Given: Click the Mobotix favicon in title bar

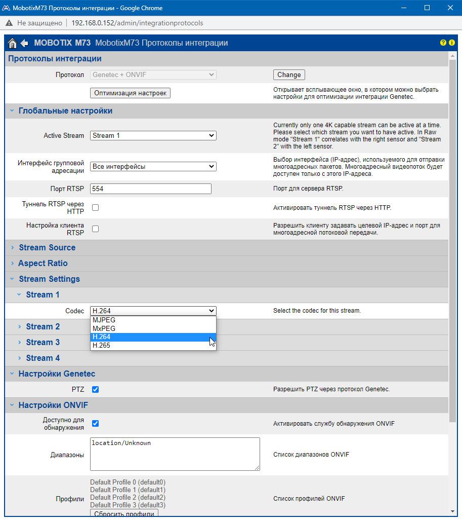Looking at the screenshot, I should [x=6, y=8].
